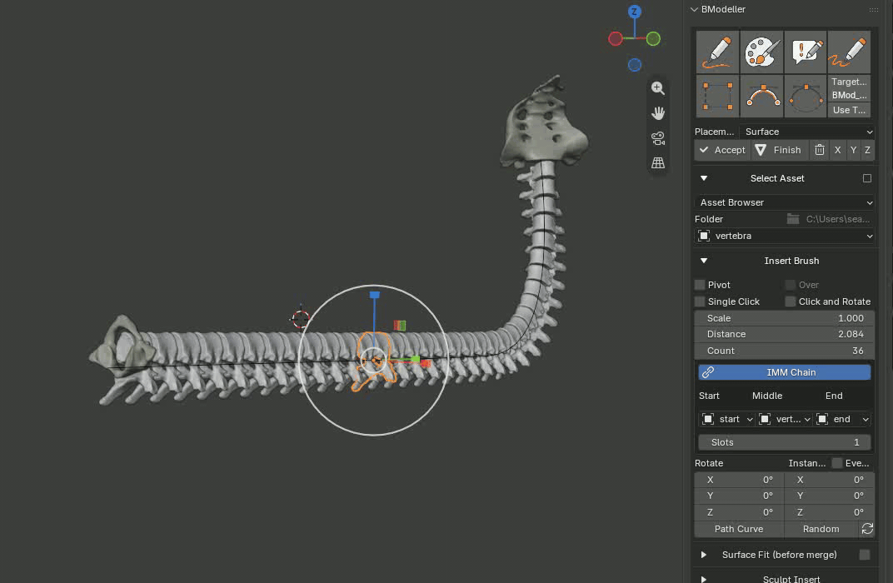Adjust the Slots value field
Screen dimensions: 893x583
785,442
